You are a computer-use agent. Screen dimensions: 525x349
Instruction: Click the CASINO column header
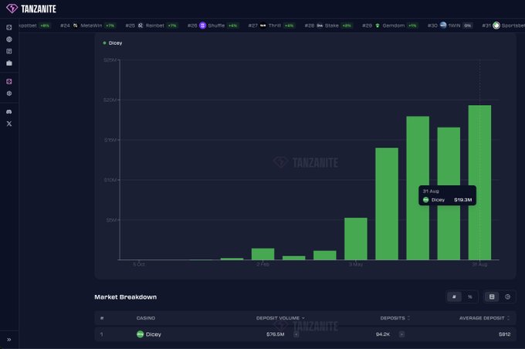[146, 318]
